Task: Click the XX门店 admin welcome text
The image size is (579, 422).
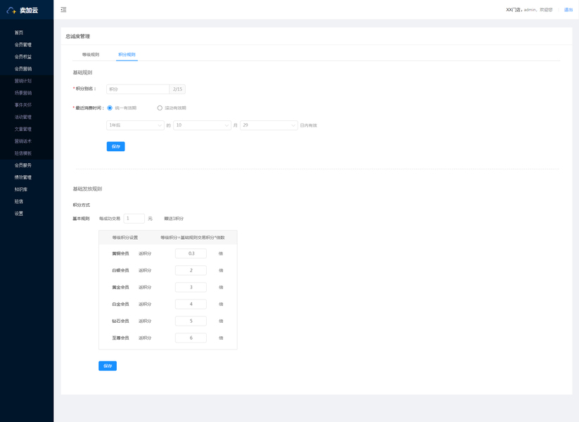Action: point(529,10)
